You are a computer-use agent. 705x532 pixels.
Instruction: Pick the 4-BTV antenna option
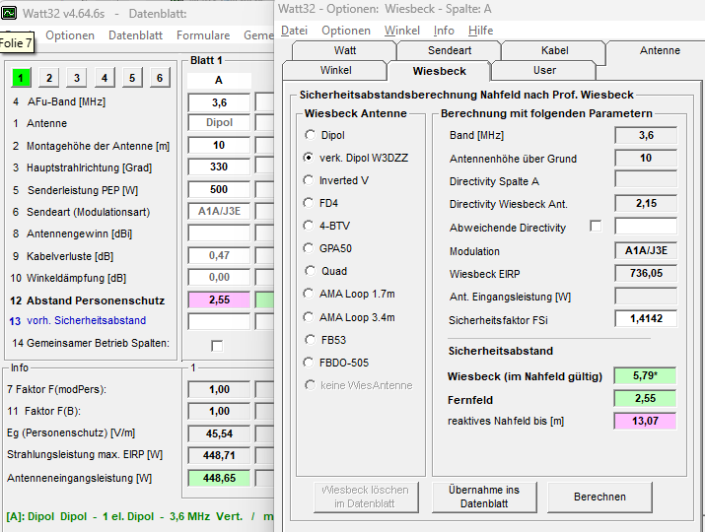[x=309, y=226]
